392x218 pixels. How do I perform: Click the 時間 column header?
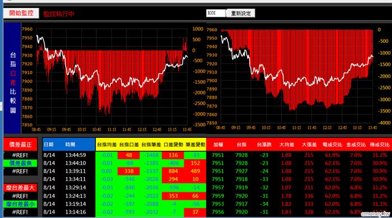pyautogui.click(x=70, y=145)
